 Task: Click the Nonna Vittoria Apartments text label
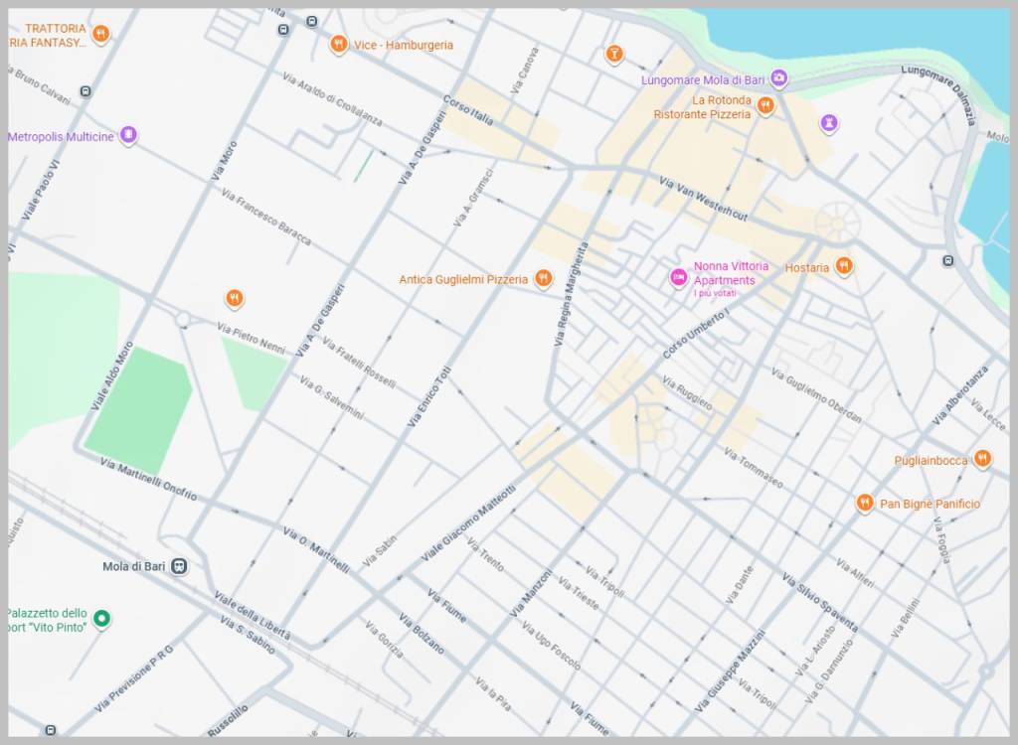point(730,273)
